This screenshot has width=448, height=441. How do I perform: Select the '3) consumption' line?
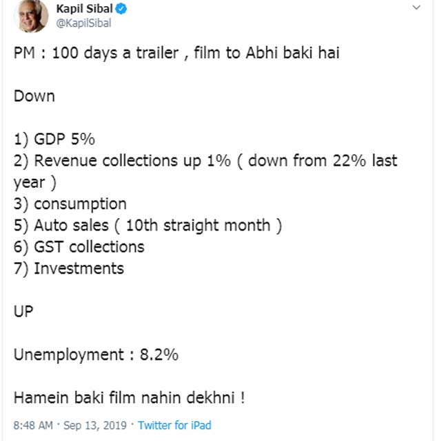click(x=70, y=204)
